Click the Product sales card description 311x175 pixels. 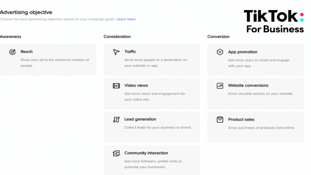point(261,128)
